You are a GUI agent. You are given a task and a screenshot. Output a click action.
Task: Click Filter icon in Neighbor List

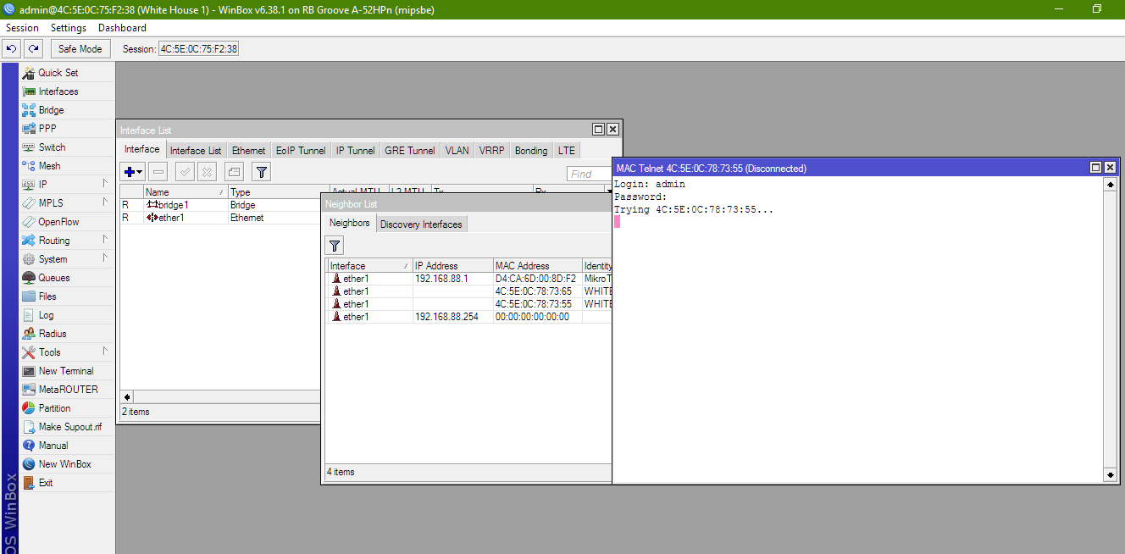pos(335,246)
